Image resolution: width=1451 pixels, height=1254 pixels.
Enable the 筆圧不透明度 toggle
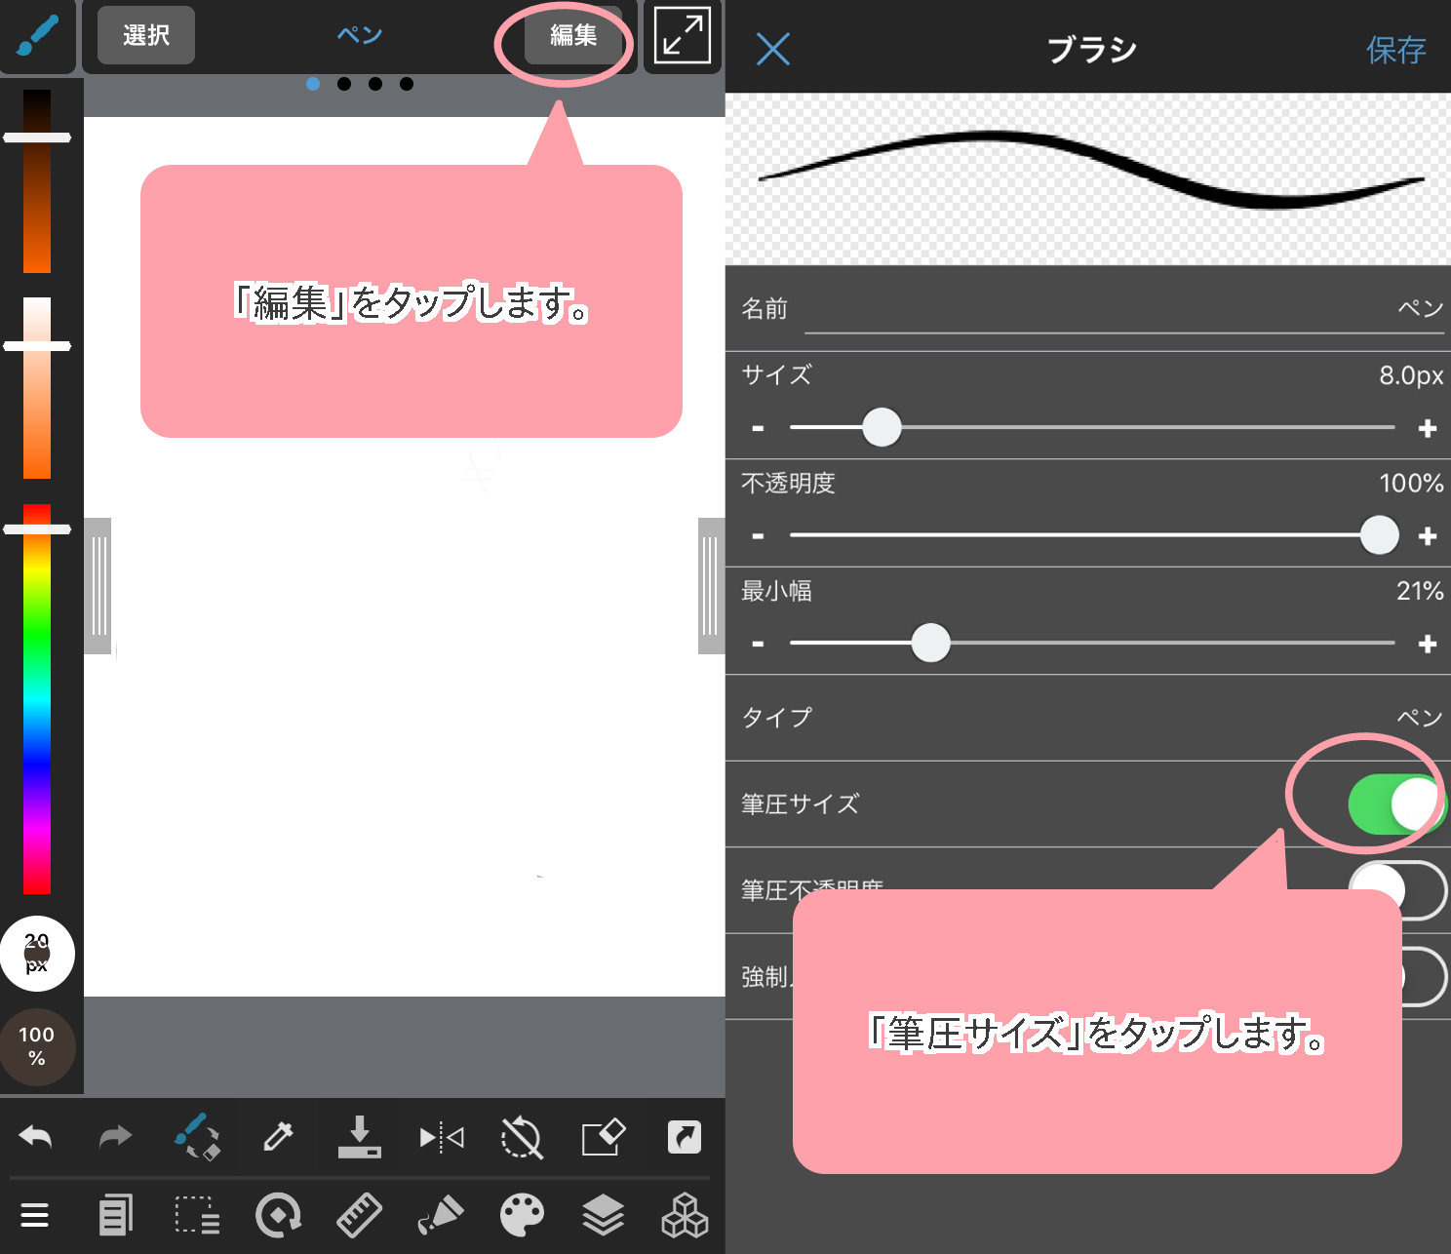click(1396, 890)
